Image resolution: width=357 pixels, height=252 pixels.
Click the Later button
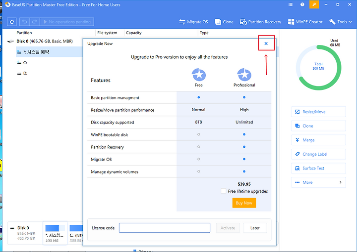[255, 228]
